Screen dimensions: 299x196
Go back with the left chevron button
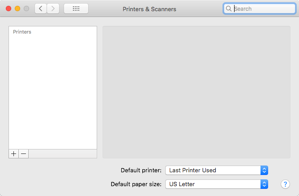pyautogui.click(x=41, y=9)
